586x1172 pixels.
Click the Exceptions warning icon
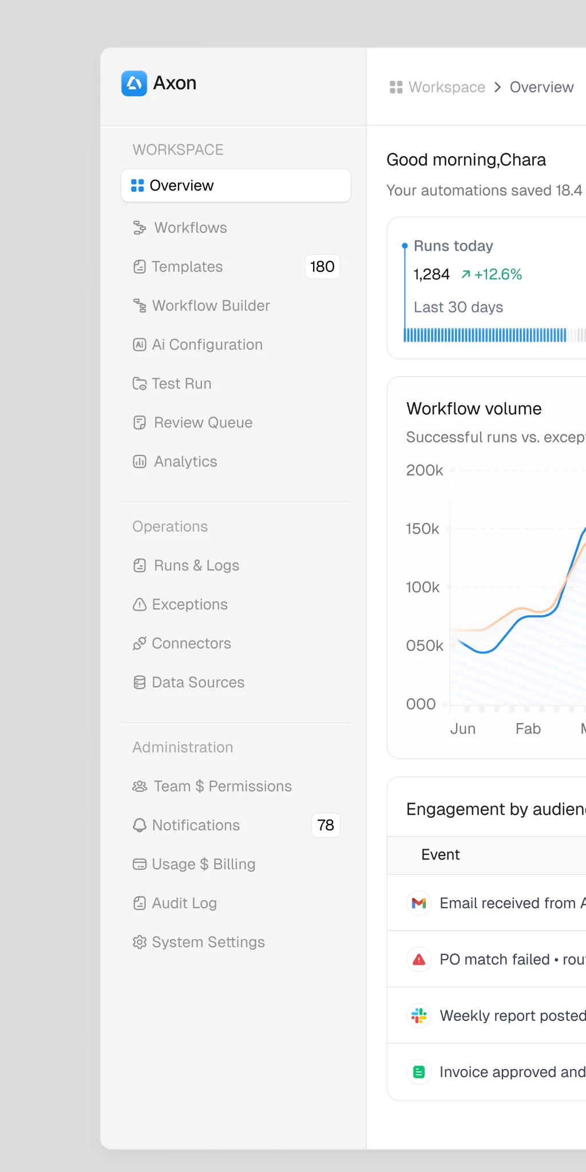point(139,604)
